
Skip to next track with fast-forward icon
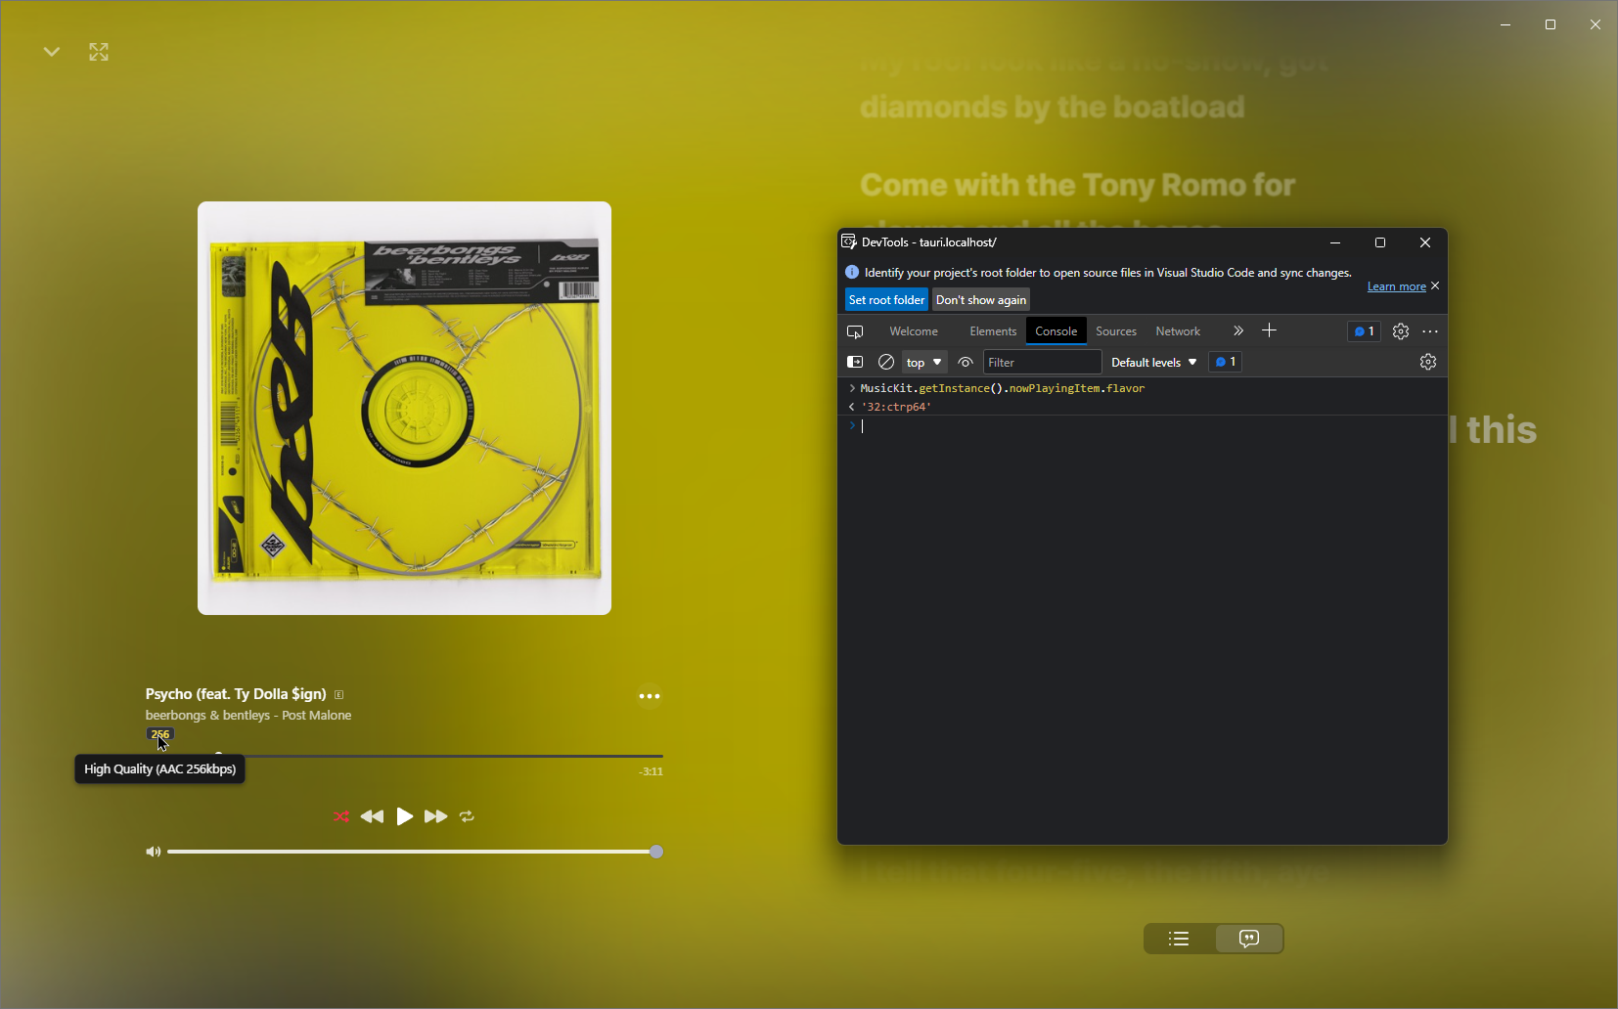click(435, 816)
